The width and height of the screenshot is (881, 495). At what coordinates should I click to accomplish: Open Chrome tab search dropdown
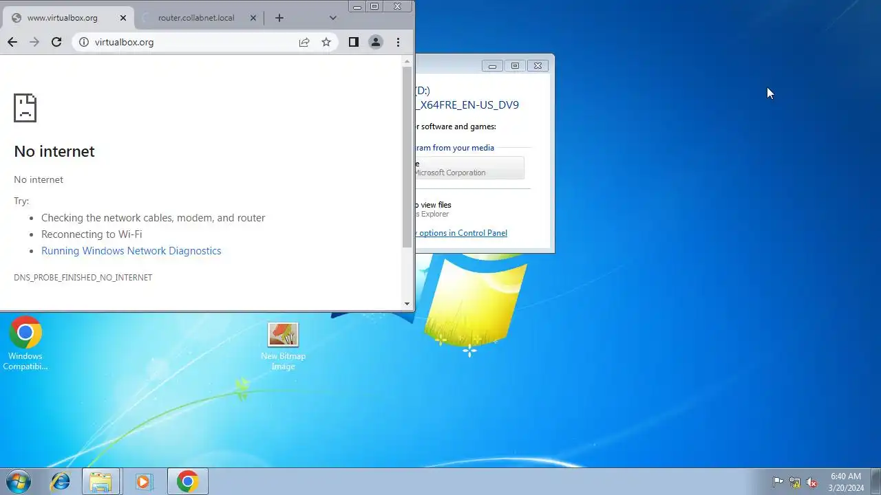coord(333,18)
